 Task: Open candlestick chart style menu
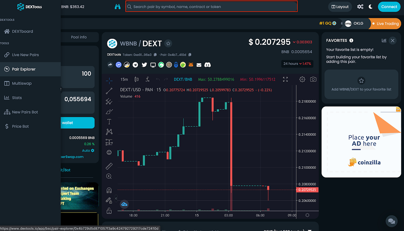point(137,79)
